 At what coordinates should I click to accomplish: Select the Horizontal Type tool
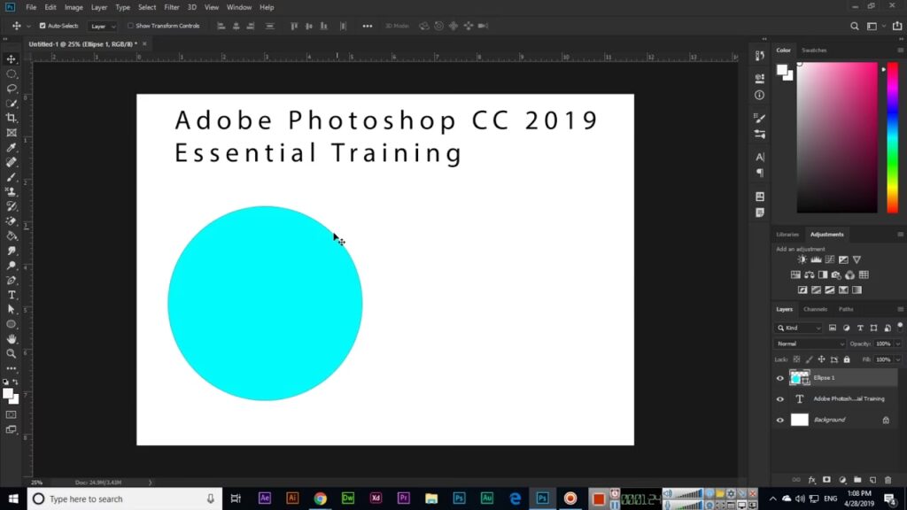[x=12, y=295]
